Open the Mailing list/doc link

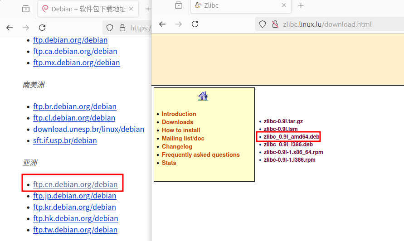183,138
